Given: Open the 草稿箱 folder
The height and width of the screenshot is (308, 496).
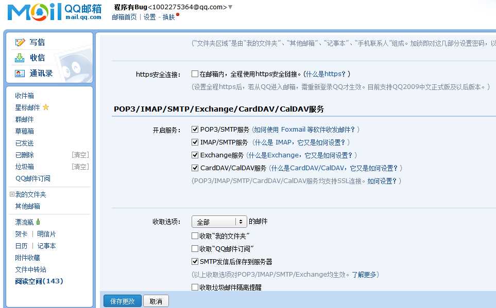Looking at the screenshot, I should (x=24, y=131).
